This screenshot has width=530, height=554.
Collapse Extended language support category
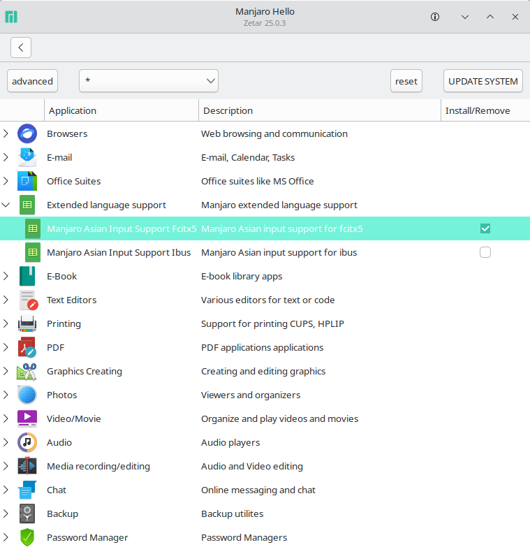coord(6,205)
